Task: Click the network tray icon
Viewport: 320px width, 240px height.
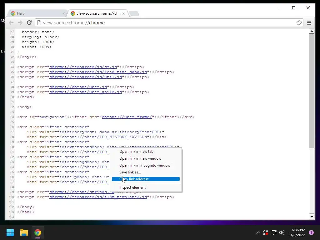Action: point(274,232)
